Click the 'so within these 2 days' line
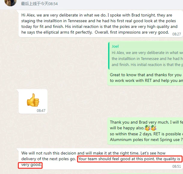Viewport: 183px width, 174px height. coord(146,134)
